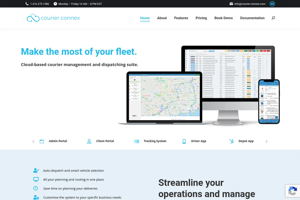This screenshot has width=300, height=200.
Task: Open the About menu item
Action: pos(162,18)
